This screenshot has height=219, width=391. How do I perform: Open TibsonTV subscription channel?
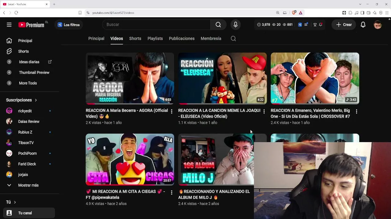pos(29,143)
